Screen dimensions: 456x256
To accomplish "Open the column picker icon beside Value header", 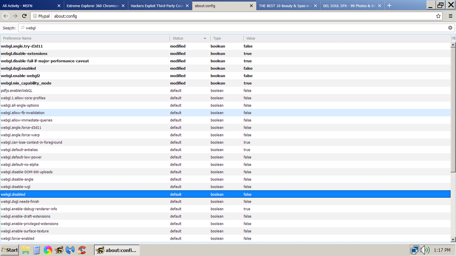I will pyautogui.click(x=454, y=38).
